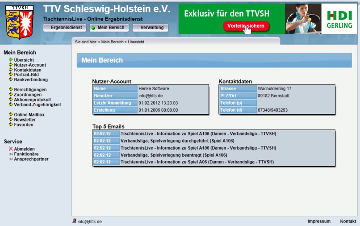360x226 pixels.
Task: Click the HDI Gerling banner logo
Action: pyautogui.click(x=339, y=19)
